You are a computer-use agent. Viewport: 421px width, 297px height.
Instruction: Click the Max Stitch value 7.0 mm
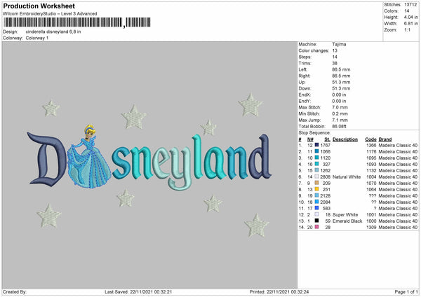pos(340,107)
